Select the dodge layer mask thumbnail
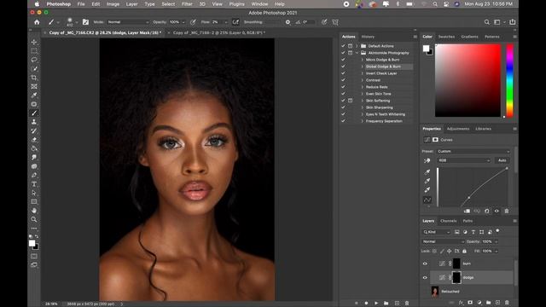Viewport: 546px width, 307px height. (x=456, y=277)
